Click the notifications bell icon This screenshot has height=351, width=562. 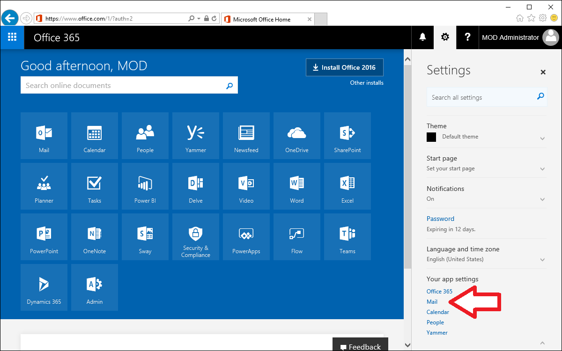(x=422, y=37)
